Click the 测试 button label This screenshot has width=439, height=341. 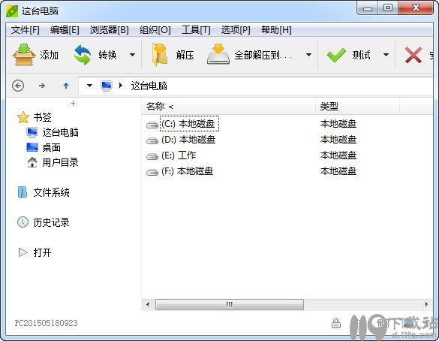click(361, 55)
